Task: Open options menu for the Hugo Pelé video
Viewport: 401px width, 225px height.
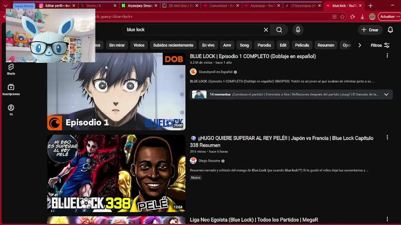Action: pos(387,137)
